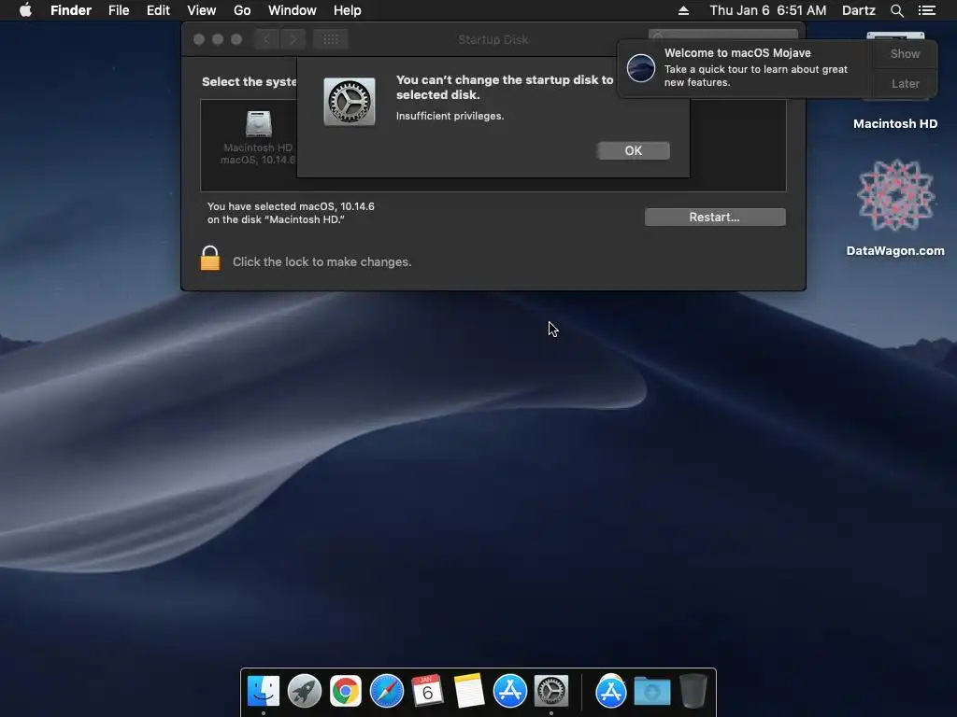Open Google Chrome from the Dock
The width and height of the screenshot is (957, 717).
click(346, 692)
